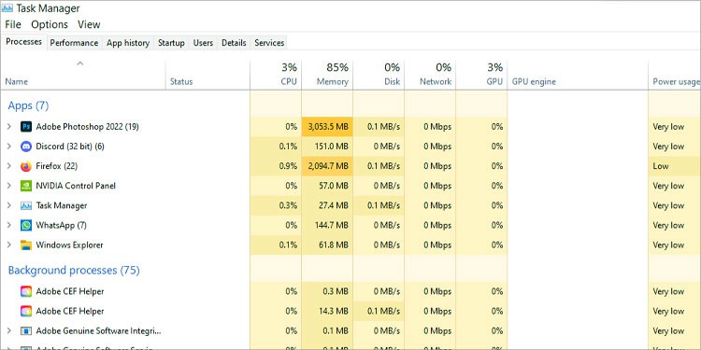This screenshot has height=350, width=701.
Task: Click the Background processes (75) heading
Action: (x=74, y=271)
